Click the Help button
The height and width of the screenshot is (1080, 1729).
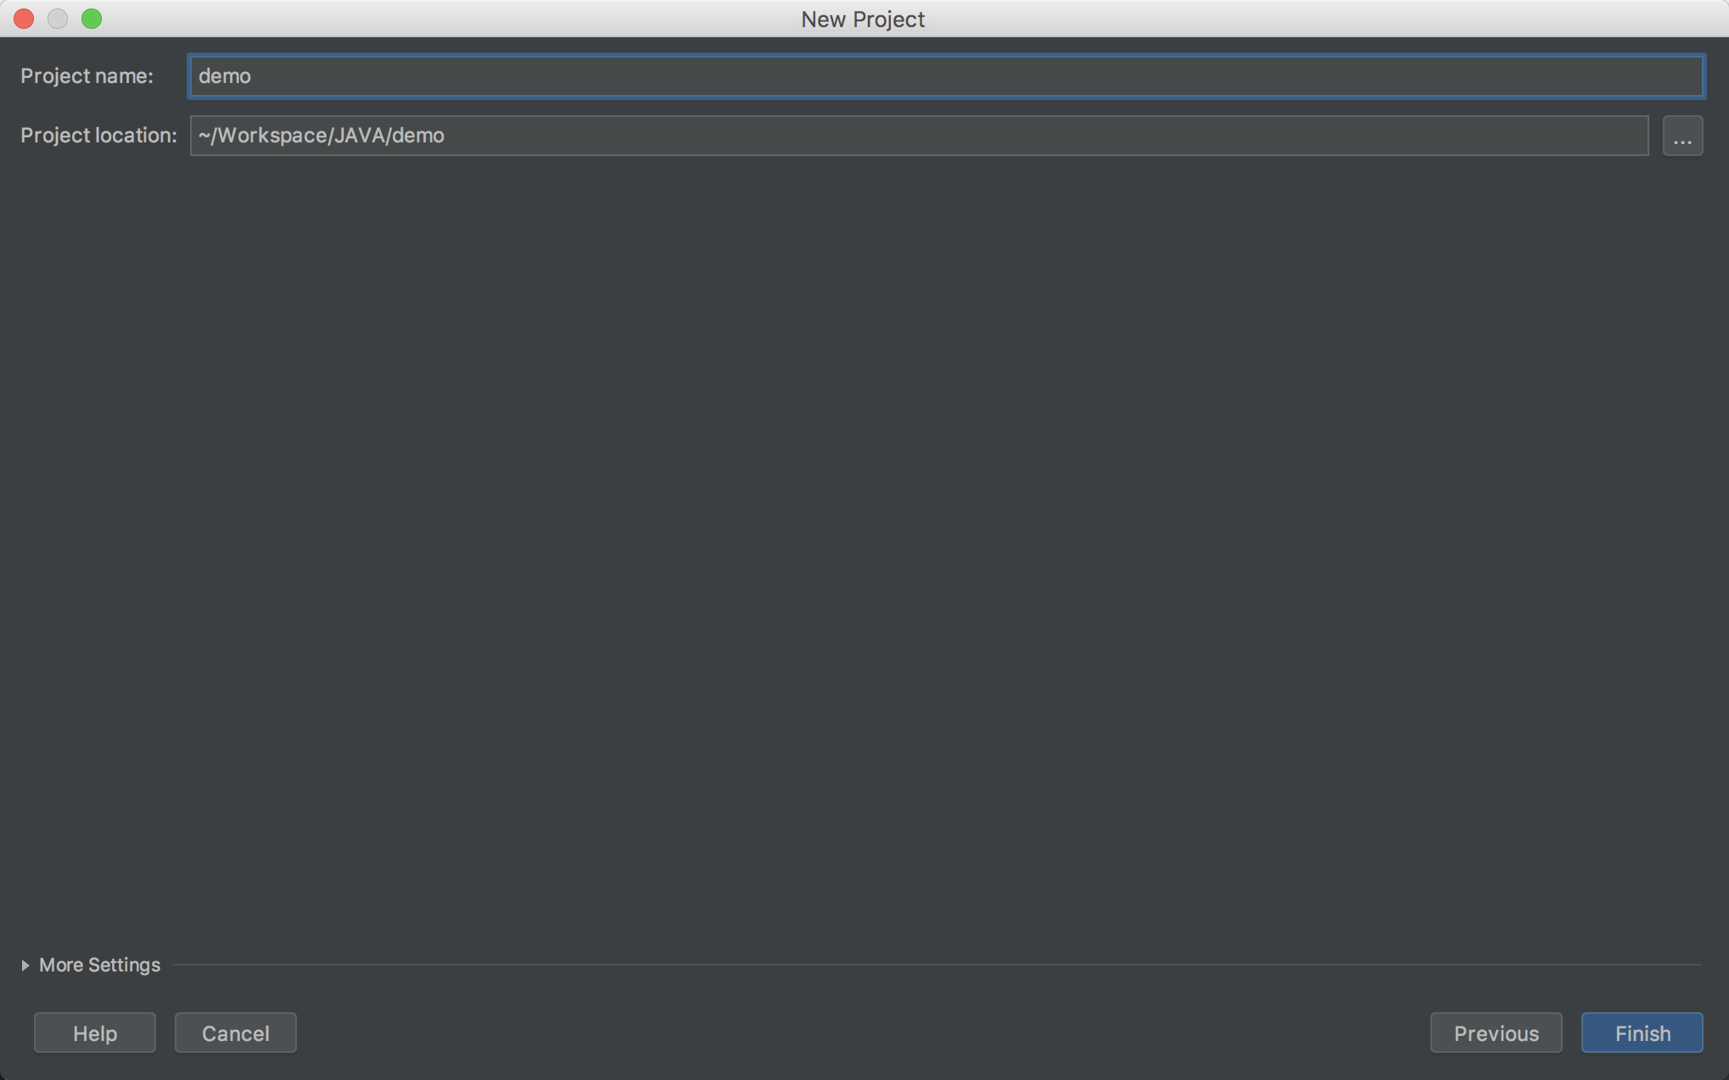coord(93,1033)
